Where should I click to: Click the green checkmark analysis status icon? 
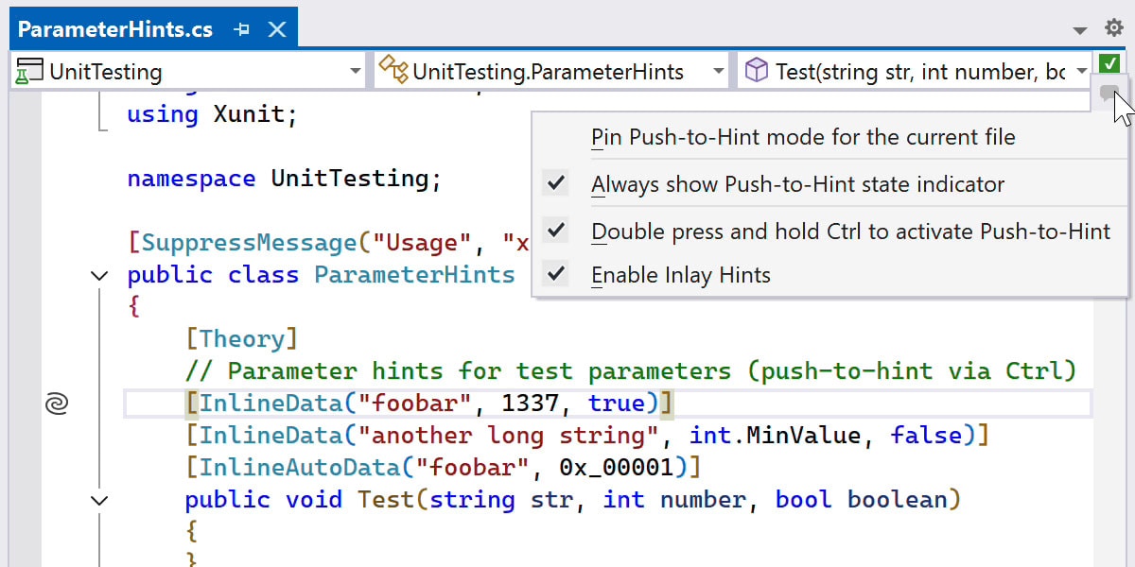[x=1109, y=64]
